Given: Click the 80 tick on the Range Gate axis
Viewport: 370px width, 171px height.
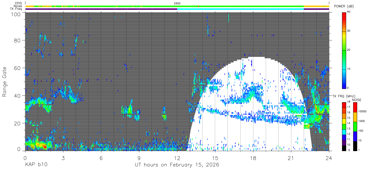Looking at the screenshot, I should point(17,40).
